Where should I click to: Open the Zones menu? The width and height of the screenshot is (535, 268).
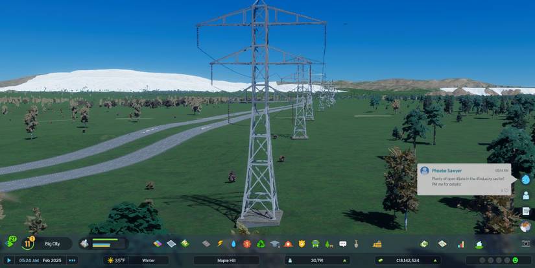pyautogui.click(x=157, y=244)
